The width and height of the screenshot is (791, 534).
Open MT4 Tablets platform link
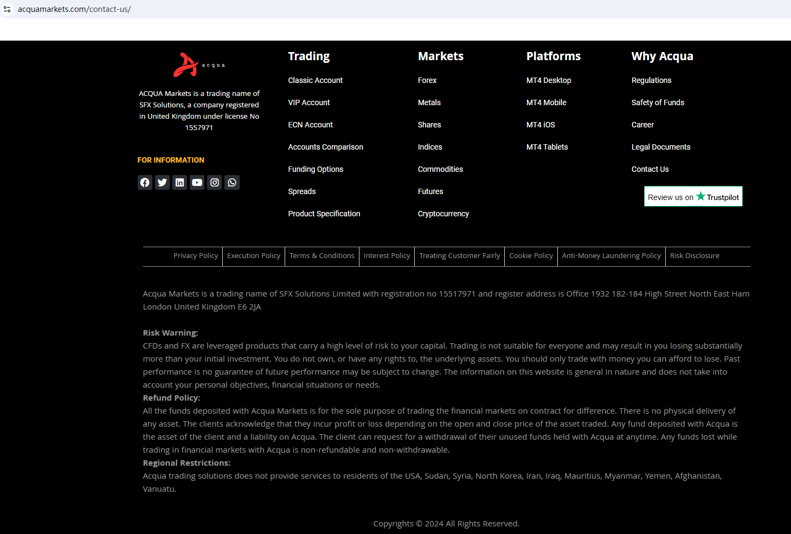[547, 147]
